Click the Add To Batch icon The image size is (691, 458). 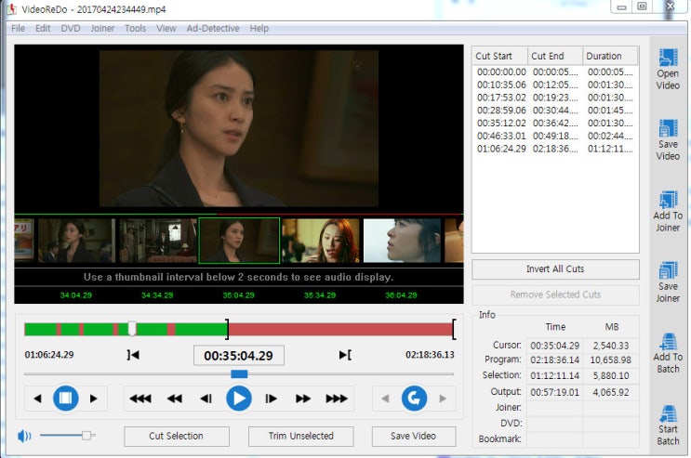pyautogui.click(x=668, y=341)
